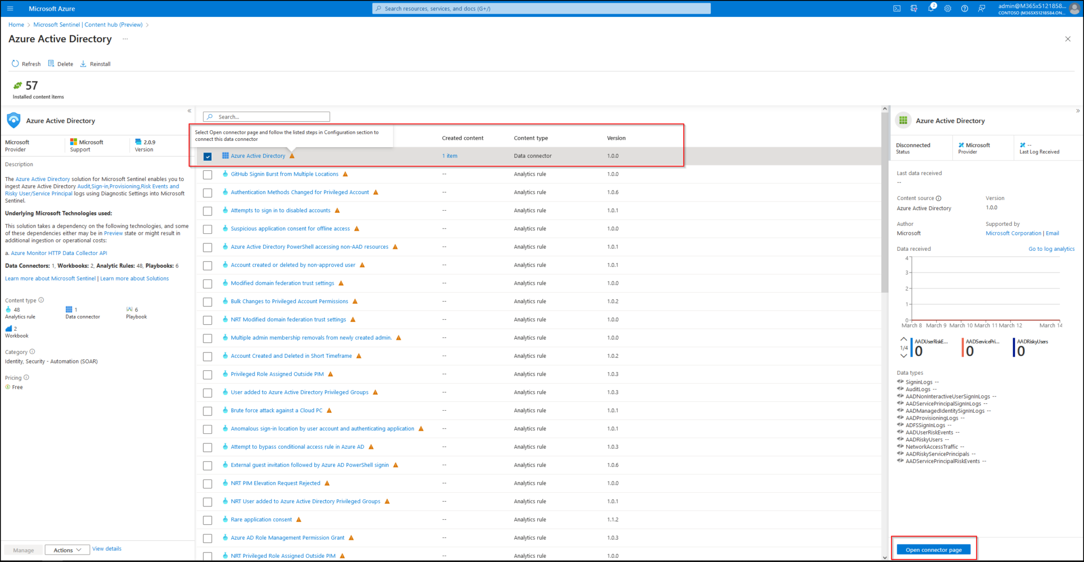Click the Open connector page button
Screen dimensions: 1084x562
pyautogui.click(x=933, y=550)
